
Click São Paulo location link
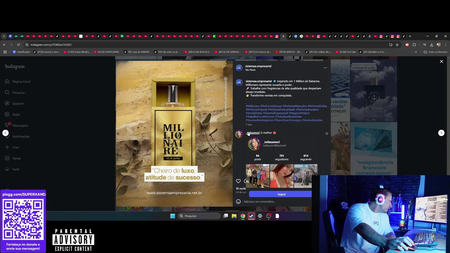pyautogui.click(x=250, y=70)
